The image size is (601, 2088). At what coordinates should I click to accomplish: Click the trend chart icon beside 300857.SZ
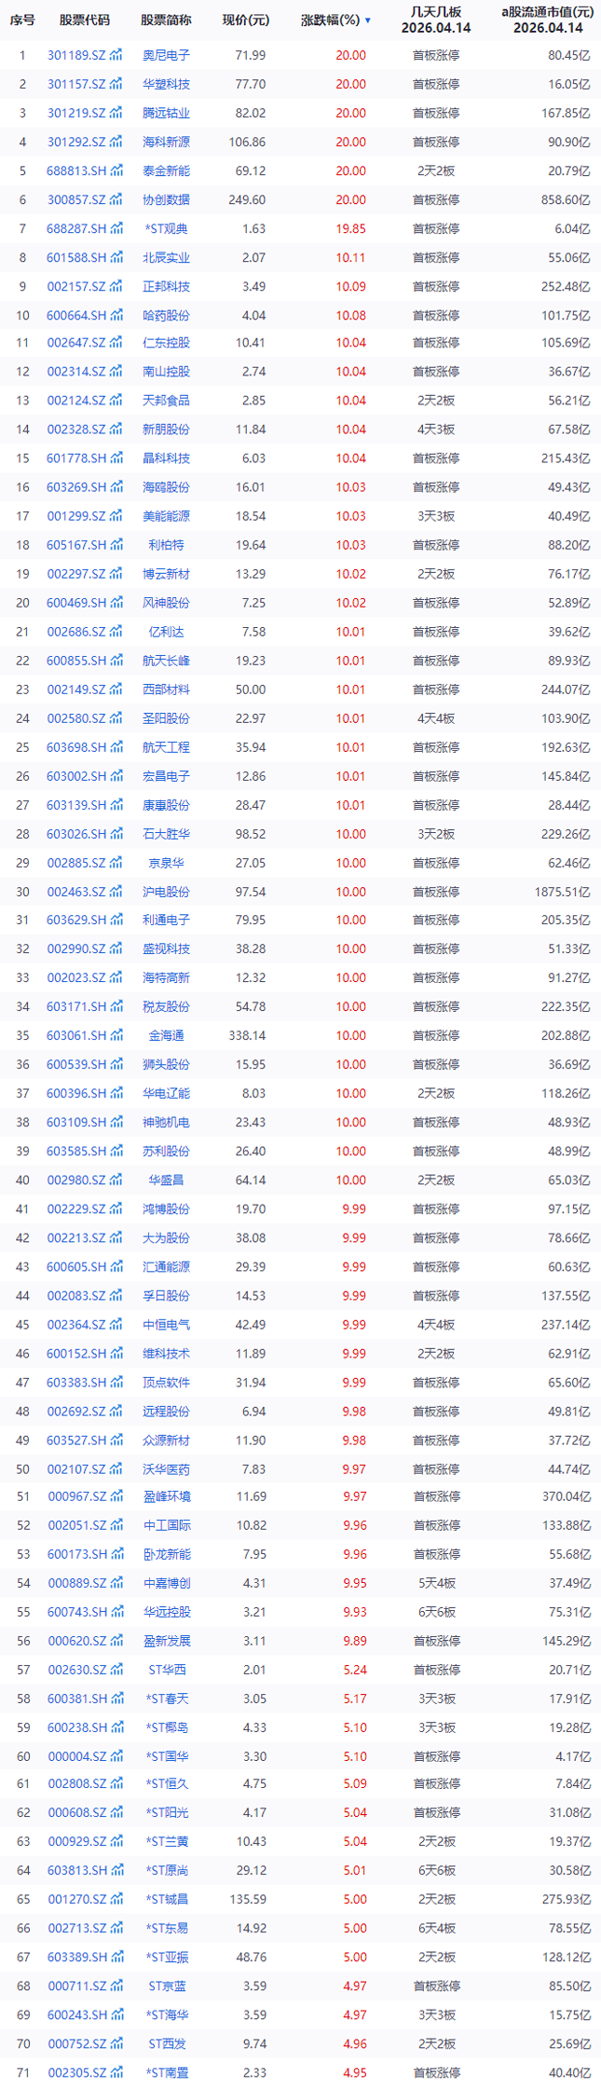[x=116, y=200]
